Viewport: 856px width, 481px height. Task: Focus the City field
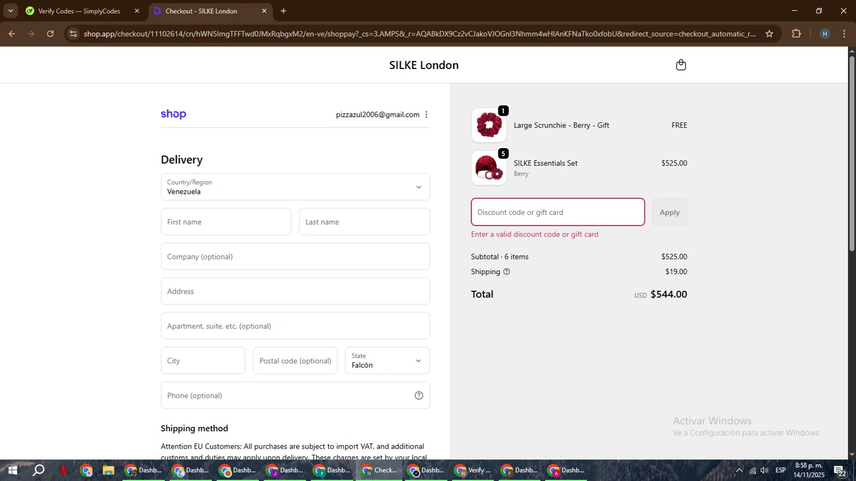pyautogui.click(x=203, y=361)
